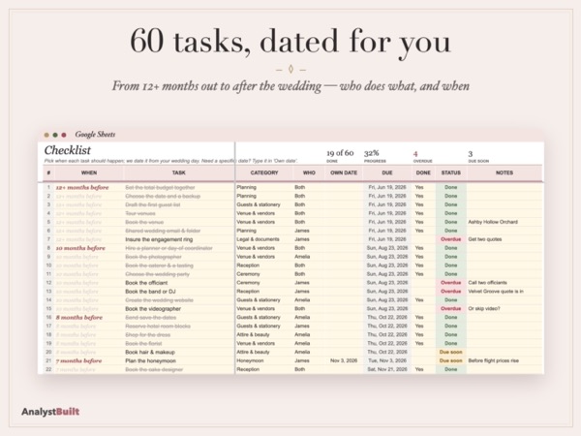Click the Google Sheets window label
The height and width of the screenshot is (436, 581).
(x=95, y=135)
